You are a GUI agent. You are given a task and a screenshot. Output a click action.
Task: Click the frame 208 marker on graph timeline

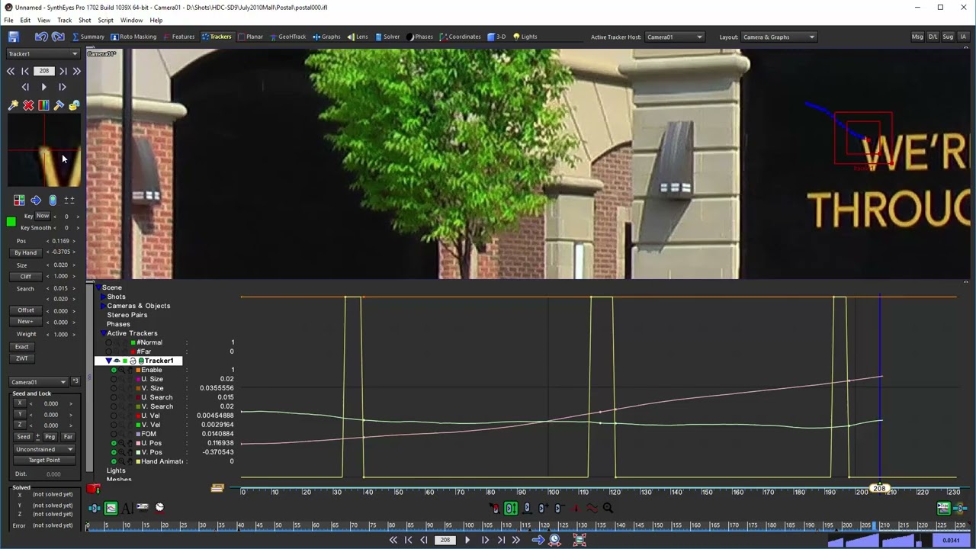pyautogui.click(x=879, y=488)
